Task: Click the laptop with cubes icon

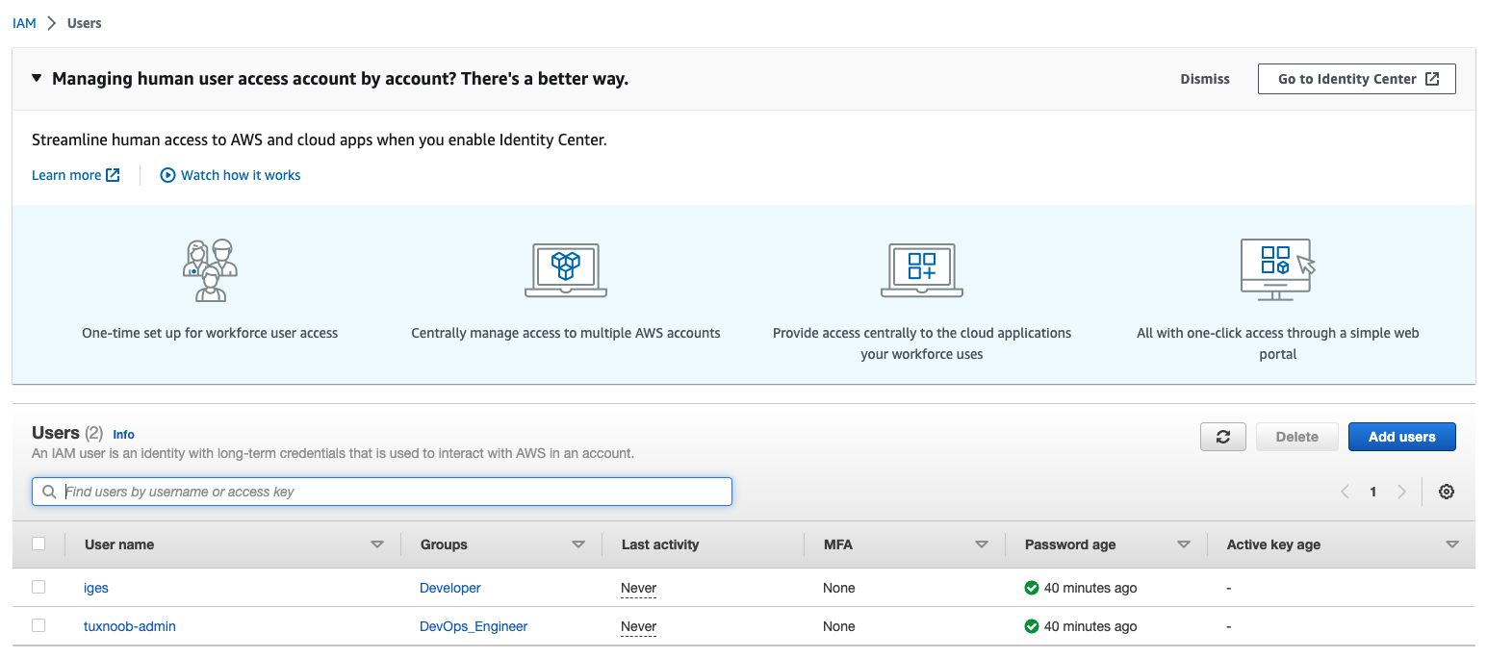Action: point(565,270)
